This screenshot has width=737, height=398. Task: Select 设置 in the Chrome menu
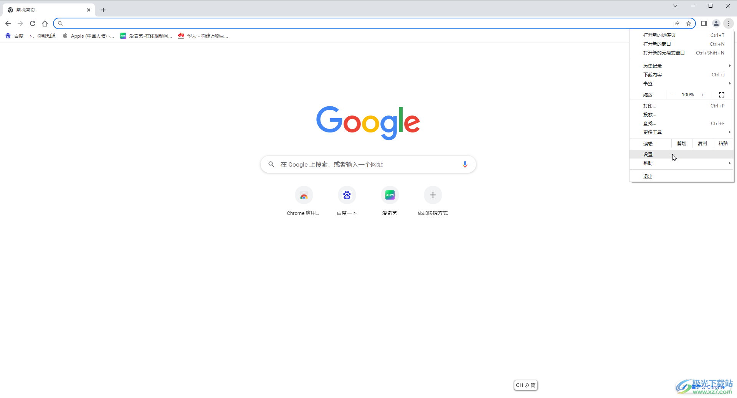[682, 154]
